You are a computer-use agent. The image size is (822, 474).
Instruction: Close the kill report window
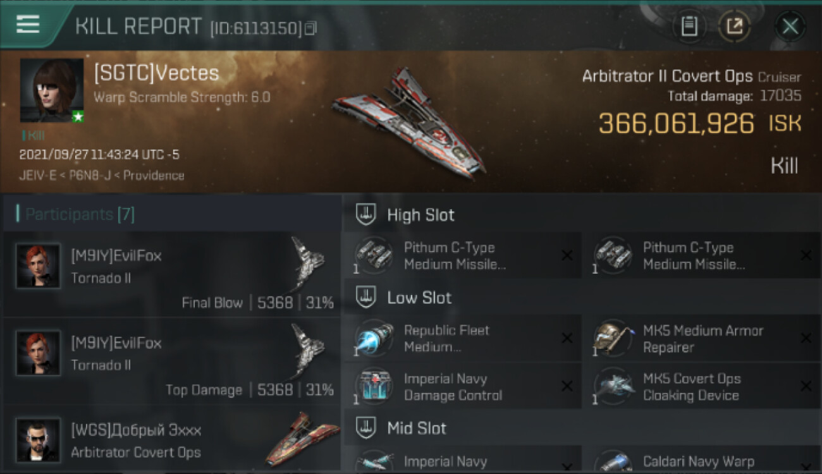790,26
